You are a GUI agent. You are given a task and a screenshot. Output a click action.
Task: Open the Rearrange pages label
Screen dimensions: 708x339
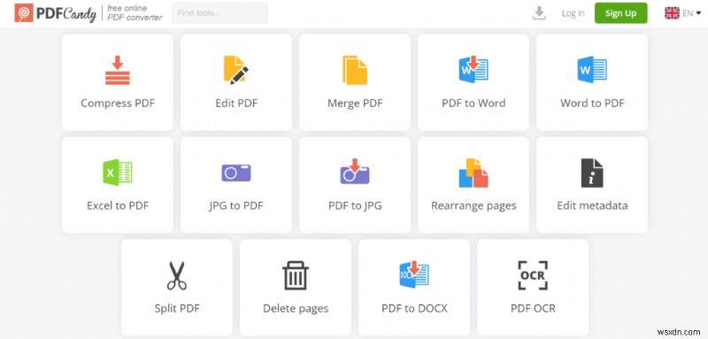(x=473, y=206)
